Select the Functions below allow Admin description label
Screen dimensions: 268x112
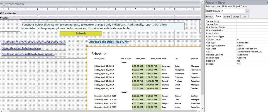[x=103, y=26]
